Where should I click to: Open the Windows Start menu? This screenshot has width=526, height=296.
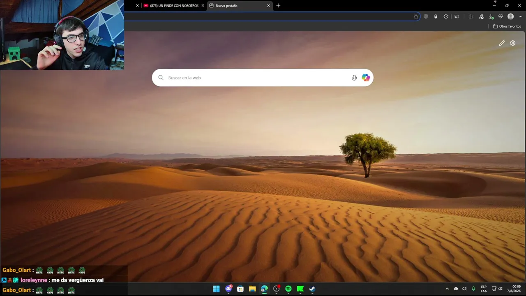point(216,289)
